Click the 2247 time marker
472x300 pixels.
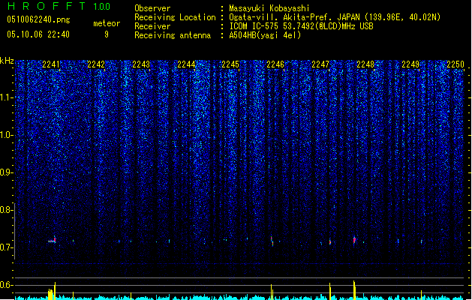[x=320, y=64]
